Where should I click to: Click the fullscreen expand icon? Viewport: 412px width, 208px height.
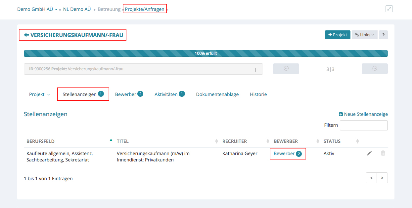tap(389, 9)
